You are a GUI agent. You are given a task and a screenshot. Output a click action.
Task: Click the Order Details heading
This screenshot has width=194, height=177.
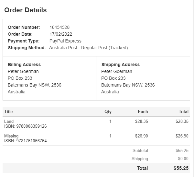pyautogui.click(x=26, y=10)
